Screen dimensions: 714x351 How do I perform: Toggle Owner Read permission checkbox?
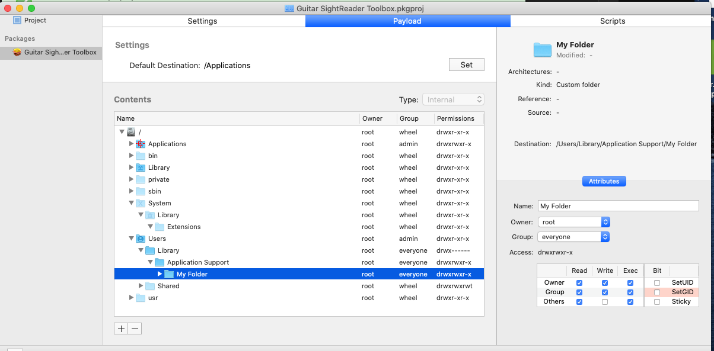579,283
